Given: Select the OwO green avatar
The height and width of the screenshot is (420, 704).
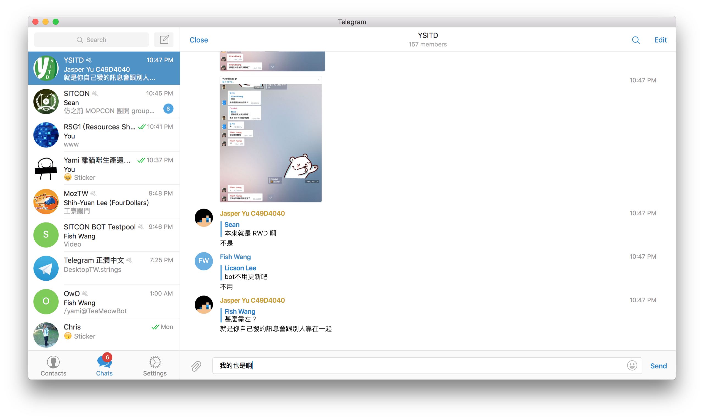Looking at the screenshot, I should coord(46,302).
